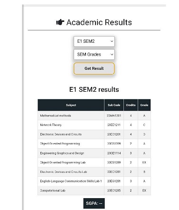Click the EX grade for Computational Lab
The width and height of the screenshot is (179, 210).
pos(144,191)
